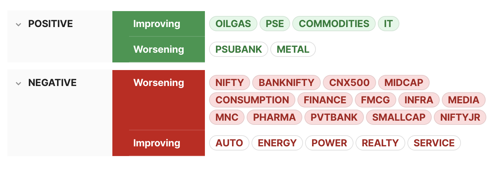Open the PHARMA sector tag
The image size is (494, 172).
pos(274,117)
